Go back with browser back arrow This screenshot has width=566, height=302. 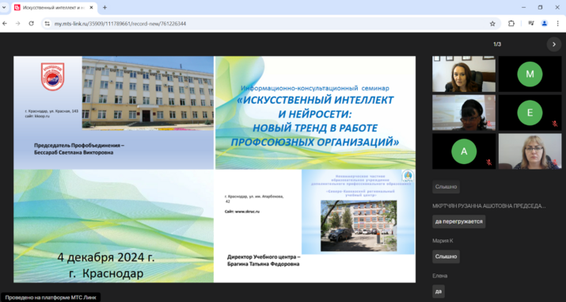pos(5,24)
